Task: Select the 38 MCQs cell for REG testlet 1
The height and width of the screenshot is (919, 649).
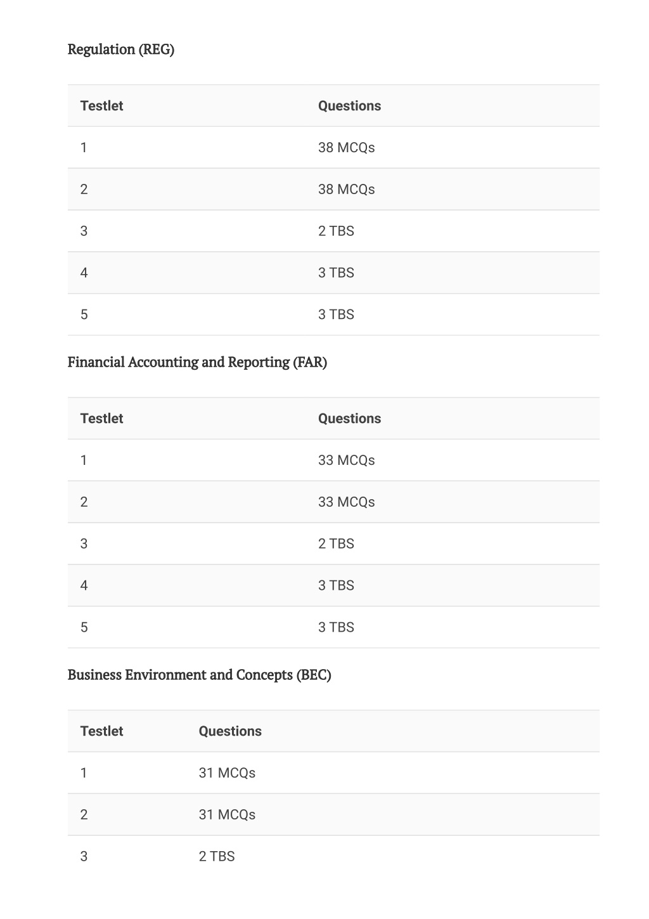Action: click(x=346, y=148)
